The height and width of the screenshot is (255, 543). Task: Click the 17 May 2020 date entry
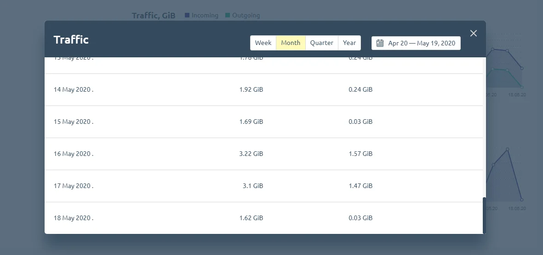tap(74, 186)
